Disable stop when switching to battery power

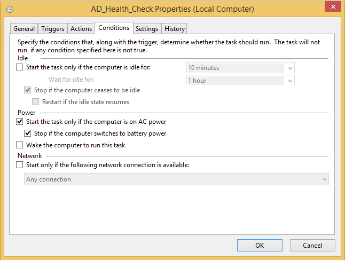pos(28,133)
